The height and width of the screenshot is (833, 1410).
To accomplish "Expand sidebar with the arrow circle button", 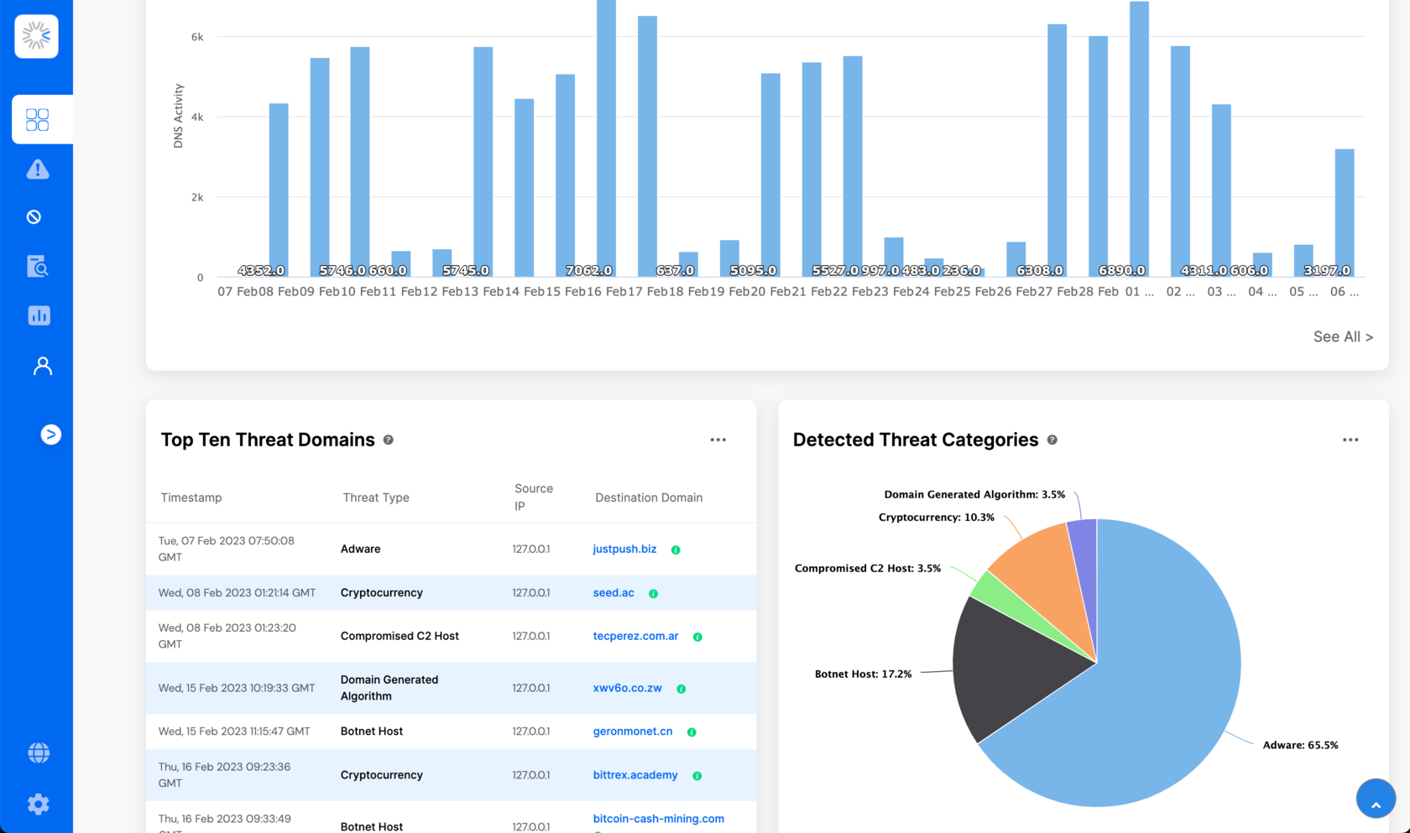I will coord(51,435).
